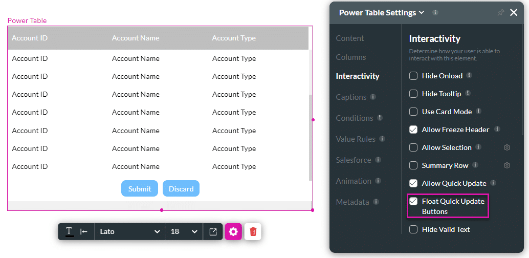Click info icon next to Use Card Mode
The width and height of the screenshot is (529, 258).
point(477,111)
